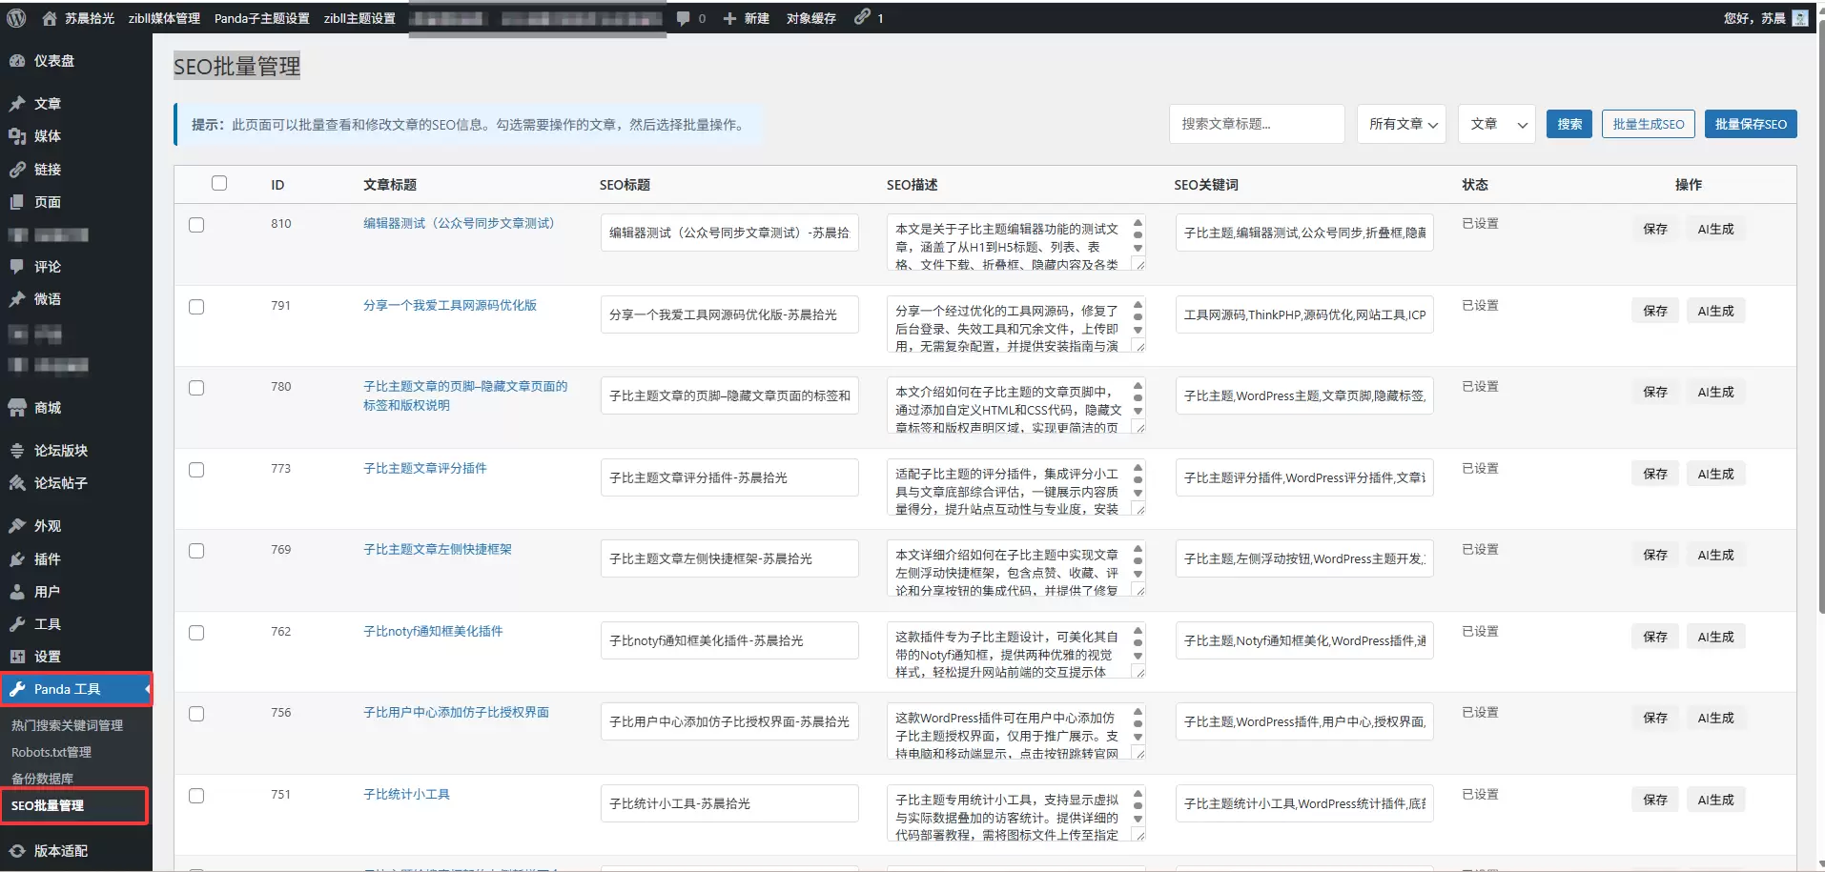Click the batch save SEO button
The image size is (1825, 872).
(1750, 124)
